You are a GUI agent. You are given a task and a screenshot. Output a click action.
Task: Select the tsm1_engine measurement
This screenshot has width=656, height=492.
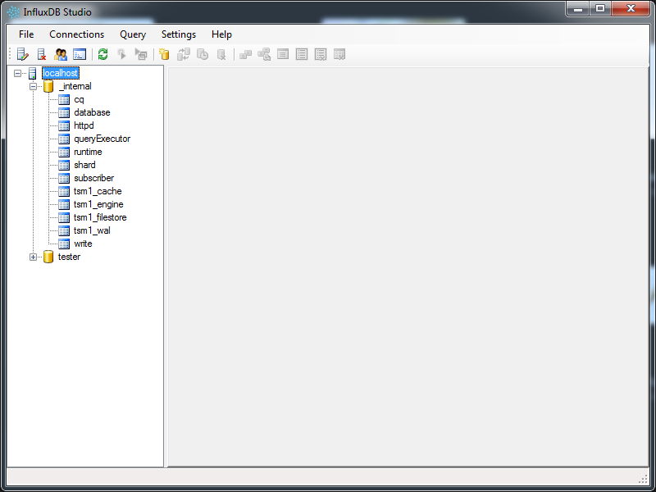click(98, 204)
